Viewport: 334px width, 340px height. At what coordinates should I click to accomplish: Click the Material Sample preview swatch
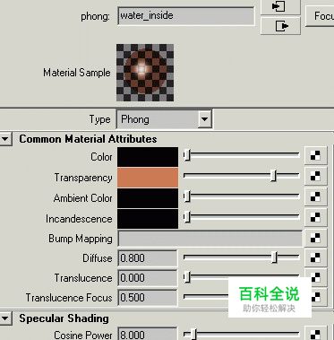click(145, 73)
